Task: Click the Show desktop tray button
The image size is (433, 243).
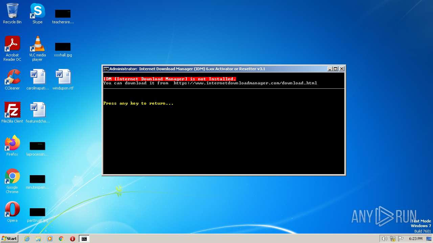Action: click(x=429, y=239)
